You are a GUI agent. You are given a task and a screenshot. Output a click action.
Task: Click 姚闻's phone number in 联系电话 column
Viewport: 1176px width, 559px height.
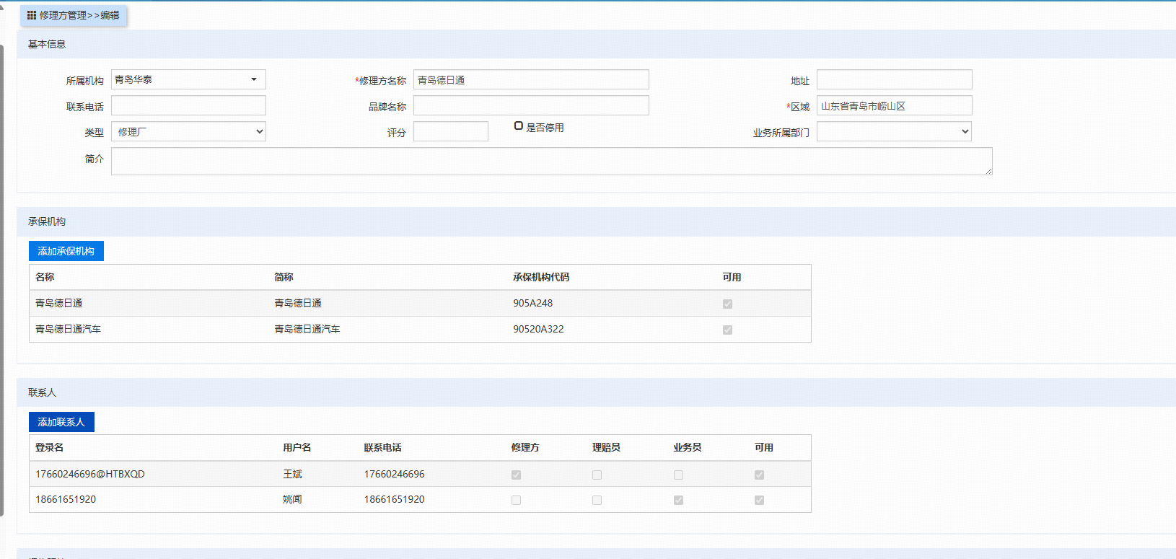pos(394,499)
